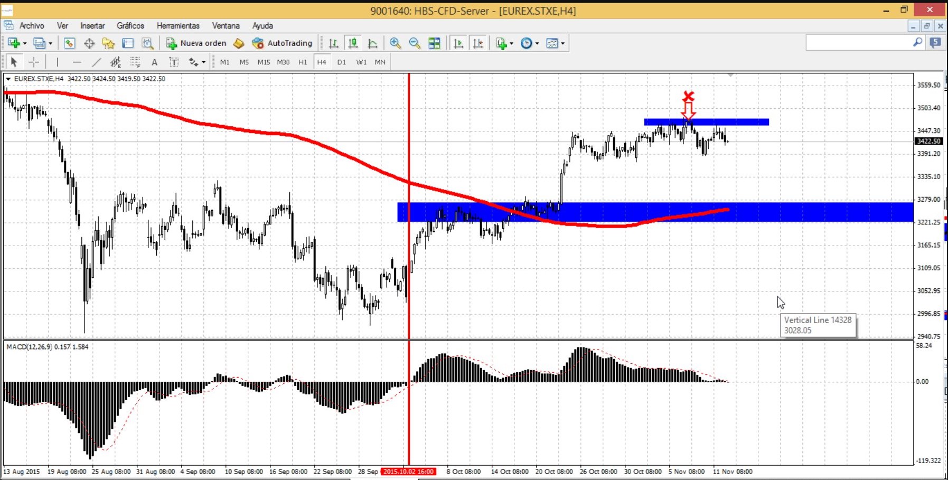The width and height of the screenshot is (948, 480).
Task: Switch timeframe to M30
Action: pyautogui.click(x=283, y=62)
